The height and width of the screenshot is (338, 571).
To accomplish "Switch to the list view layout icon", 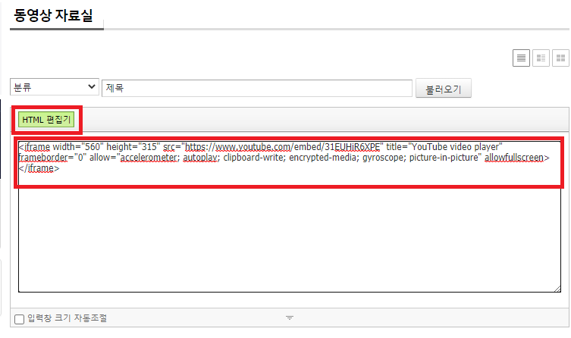I will (521, 58).
